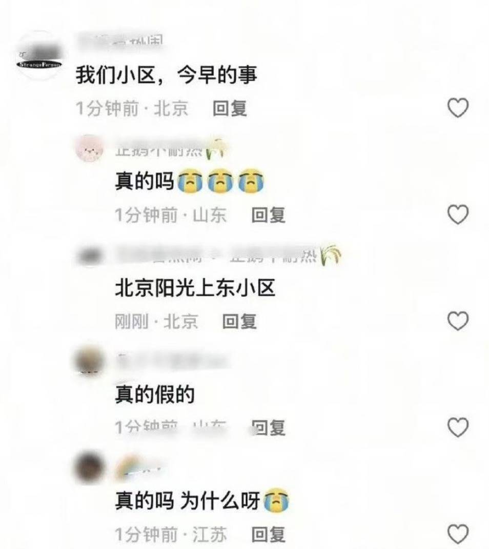489x549 pixels.
Task: Open username with rice emoji above "真的吗"
Action: coord(171,149)
